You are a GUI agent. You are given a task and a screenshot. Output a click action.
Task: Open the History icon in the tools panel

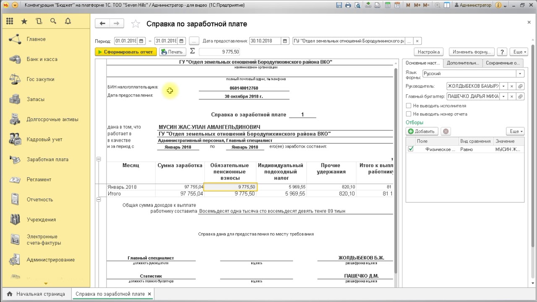39,21
